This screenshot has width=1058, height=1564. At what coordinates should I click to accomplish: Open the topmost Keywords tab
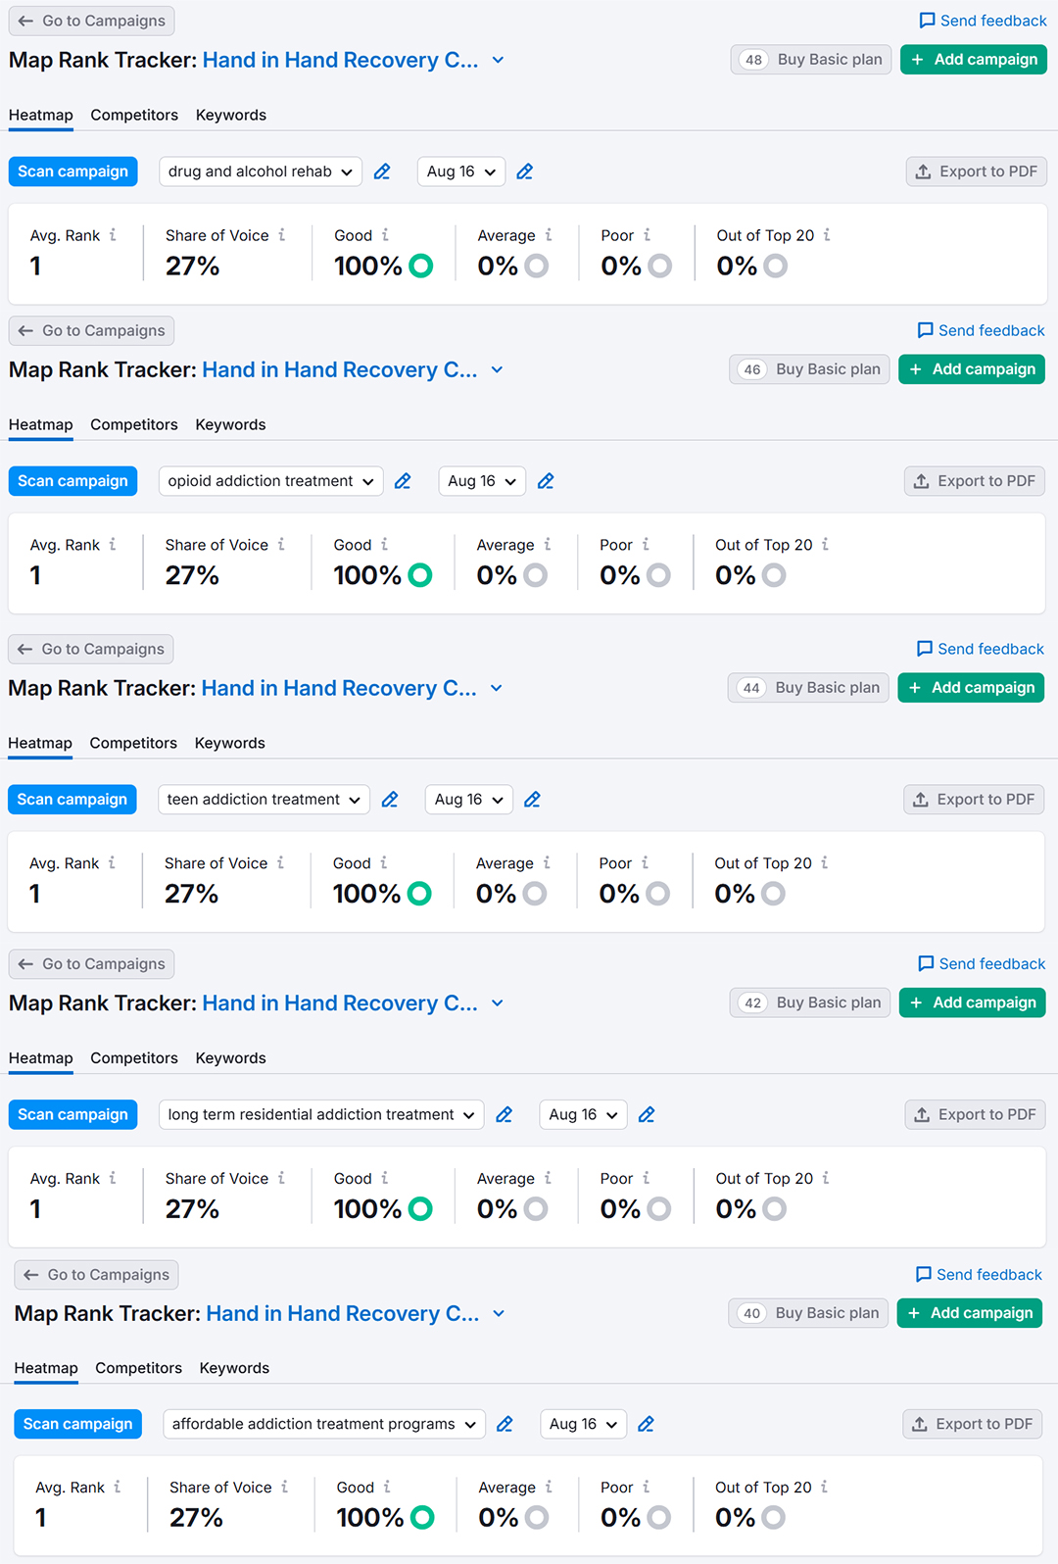(x=231, y=115)
